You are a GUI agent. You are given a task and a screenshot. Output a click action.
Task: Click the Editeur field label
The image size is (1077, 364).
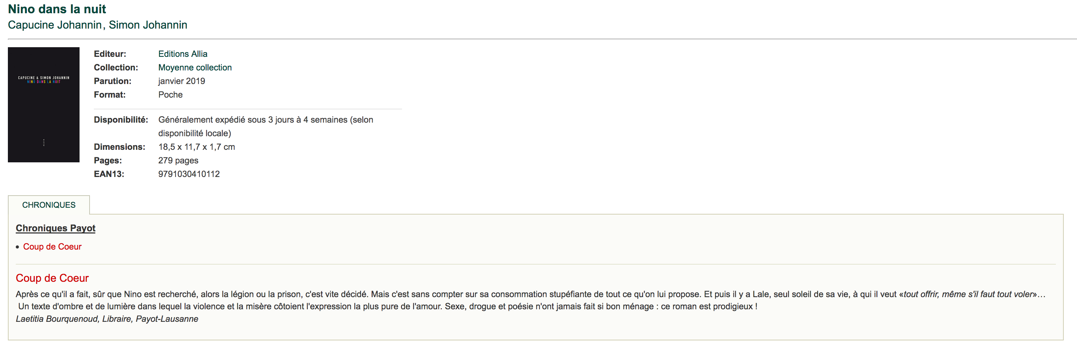pos(110,54)
